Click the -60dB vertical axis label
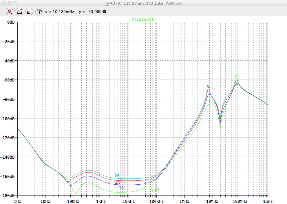Screen dimensions: 287x204 click(x=8, y=80)
